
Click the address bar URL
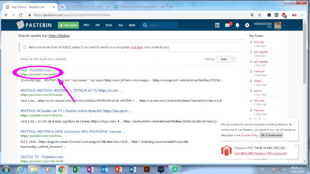tap(72, 15)
